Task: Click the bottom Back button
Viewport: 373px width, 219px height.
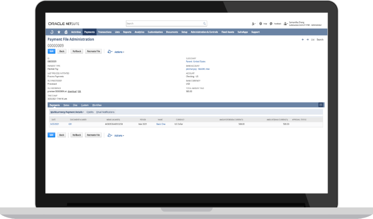Action: pyautogui.click(x=62, y=135)
